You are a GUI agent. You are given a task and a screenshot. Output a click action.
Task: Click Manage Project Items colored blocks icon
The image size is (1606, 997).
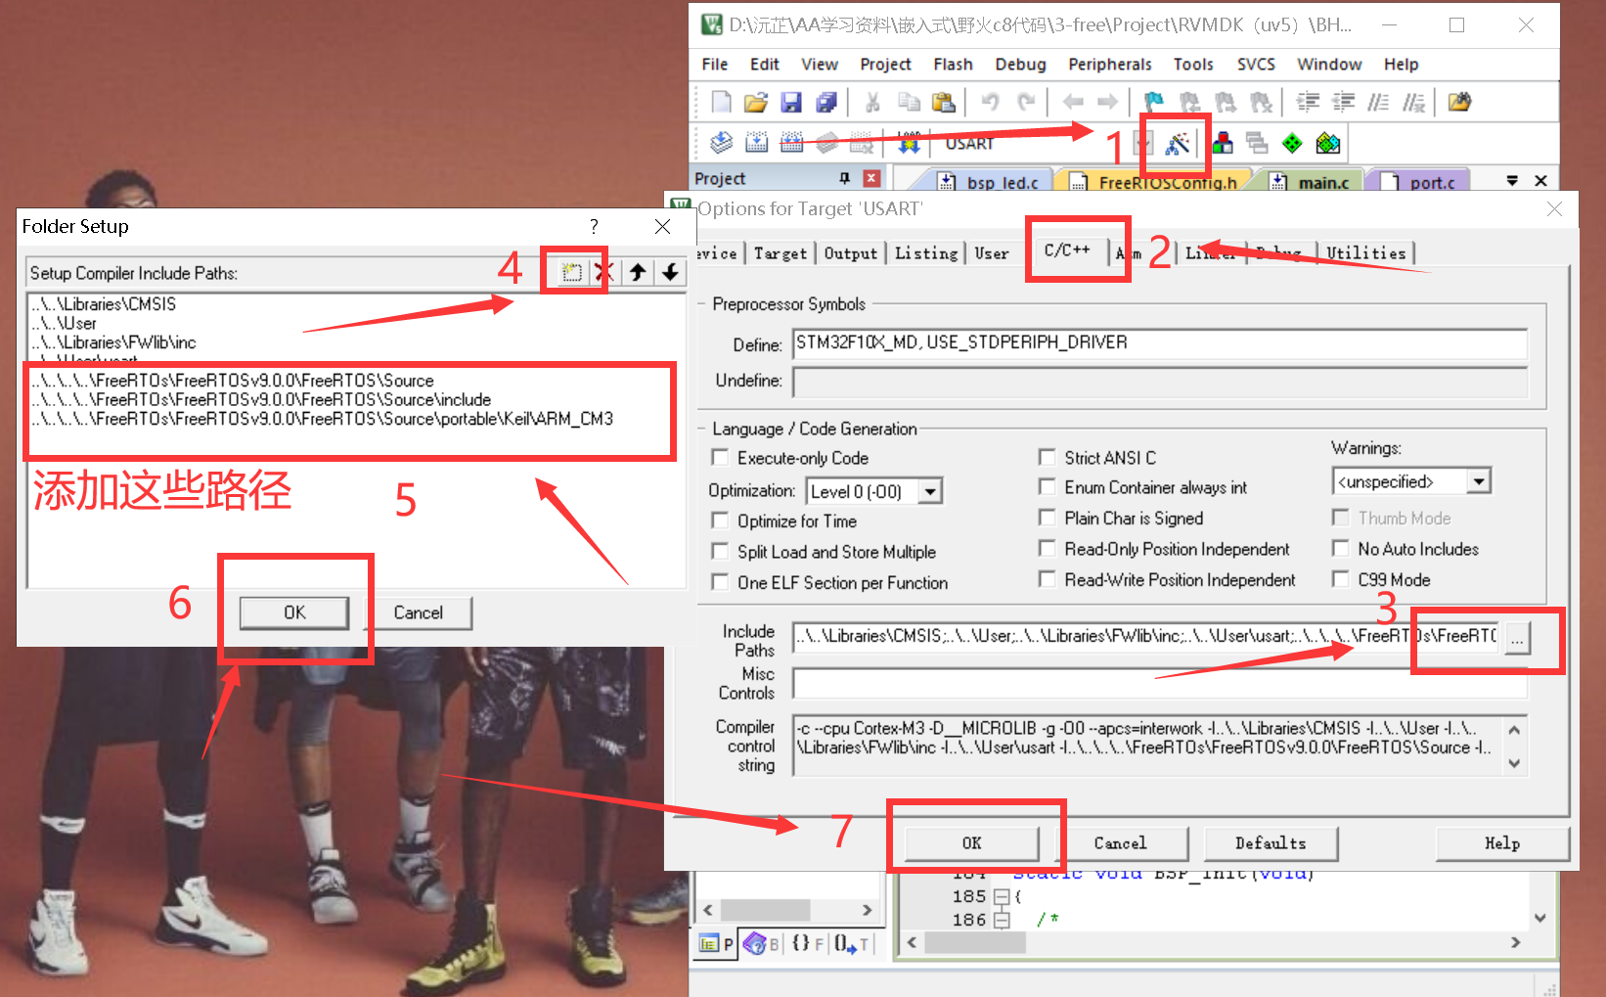pos(1223,143)
